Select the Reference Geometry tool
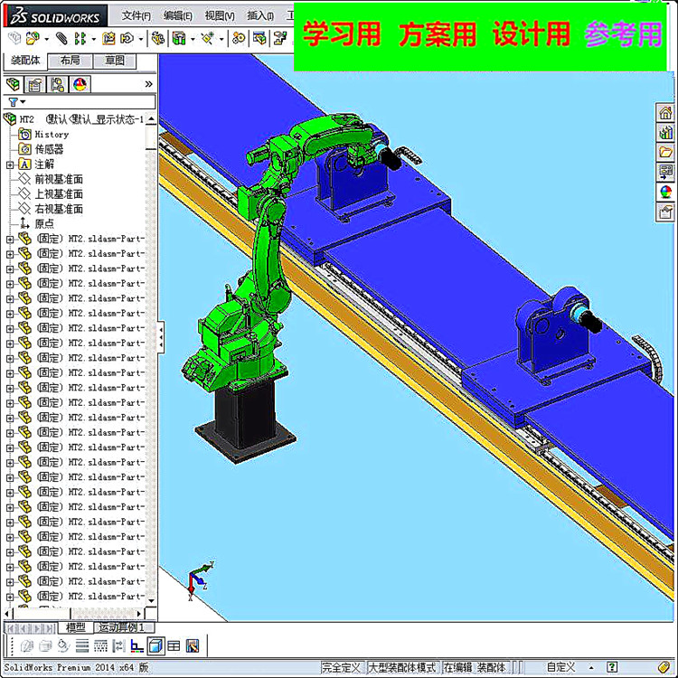Image resolution: width=678 pixels, height=678 pixels. click(x=208, y=39)
